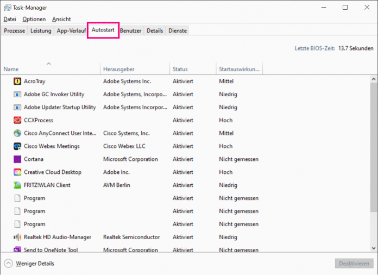Click the Send to OneNote Tool icon
The image size is (378, 275).
[x=17, y=249]
